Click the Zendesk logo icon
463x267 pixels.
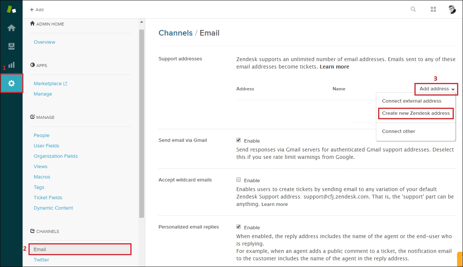[11, 9]
